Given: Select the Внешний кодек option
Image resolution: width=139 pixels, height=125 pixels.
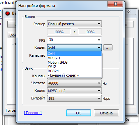Looking at the screenshot, I should point(74,75).
